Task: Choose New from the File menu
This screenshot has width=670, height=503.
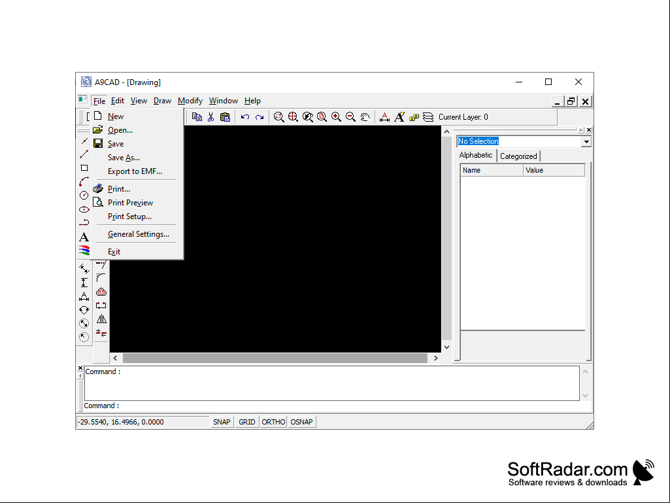Action: pos(137,116)
